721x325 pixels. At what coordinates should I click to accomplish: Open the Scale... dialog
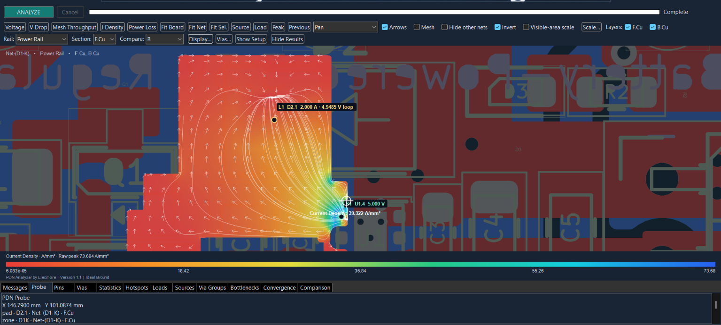click(x=591, y=27)
